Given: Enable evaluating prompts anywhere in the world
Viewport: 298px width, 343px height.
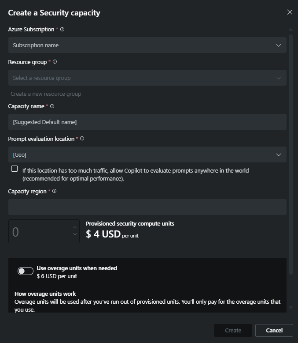Looking at the screenshot, I should (x=15, y=169).
